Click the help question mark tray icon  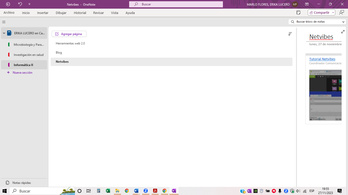pos(243,191)
